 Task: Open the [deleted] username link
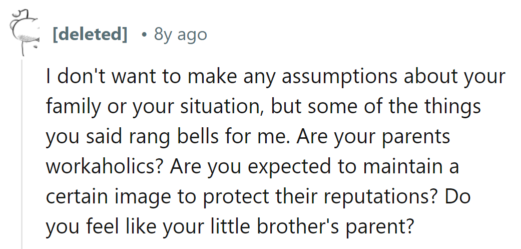coord(90,35)
